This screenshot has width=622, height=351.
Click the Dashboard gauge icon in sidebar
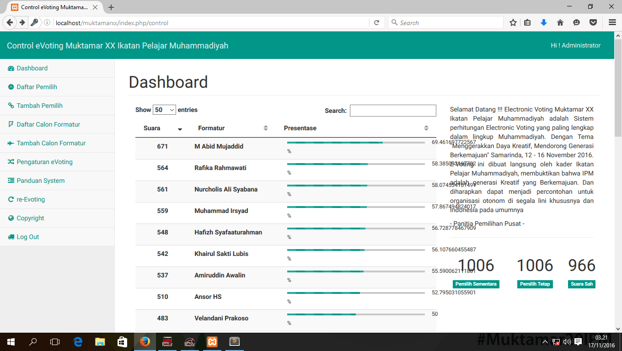tap(11, 69)
